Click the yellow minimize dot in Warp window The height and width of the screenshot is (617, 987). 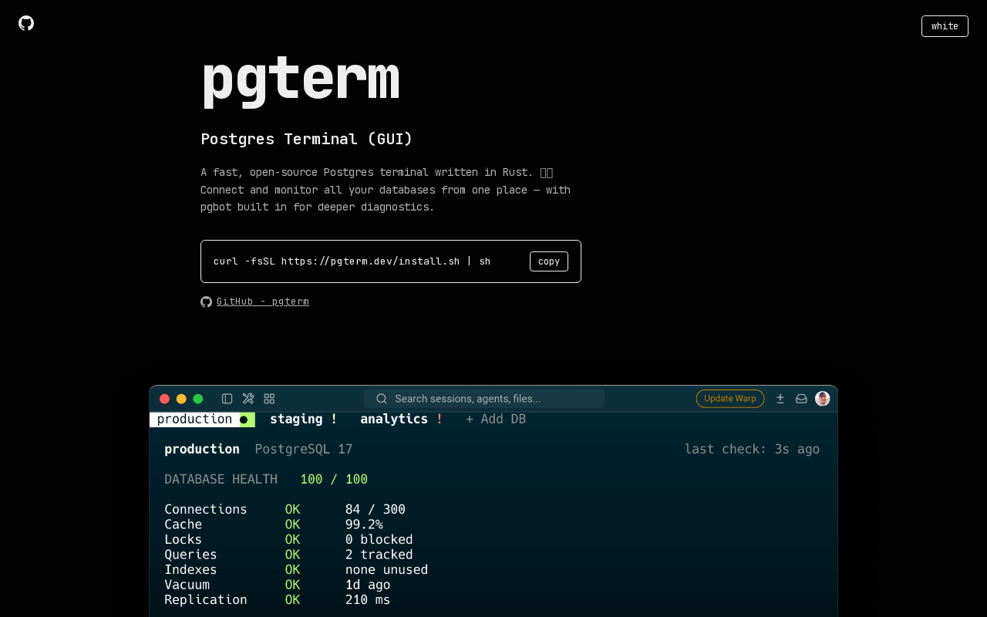tap(181, 399)
